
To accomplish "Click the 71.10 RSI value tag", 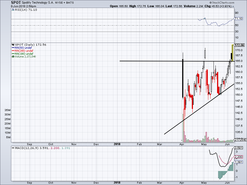I will pyautogui.click(x=238, y=19).
